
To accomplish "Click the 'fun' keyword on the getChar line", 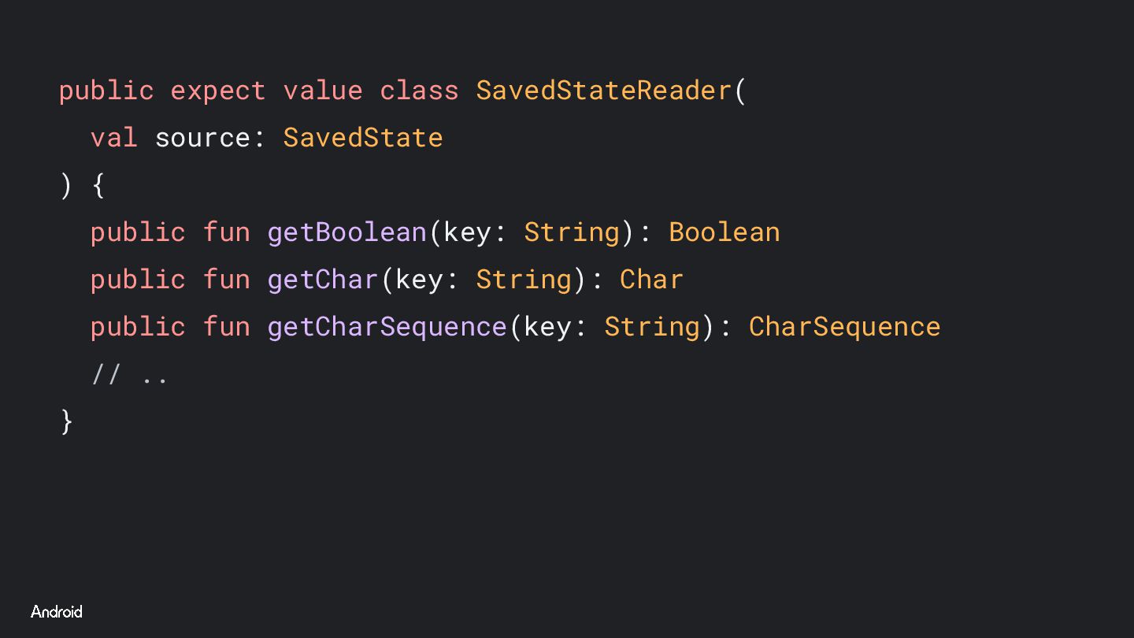I will pos(227,280).
